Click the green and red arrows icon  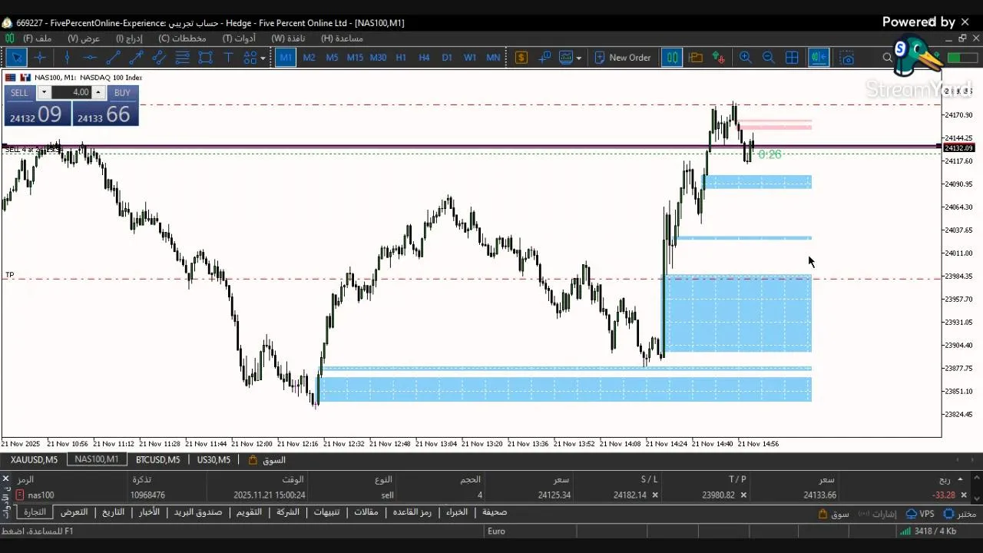coord(719,58)
